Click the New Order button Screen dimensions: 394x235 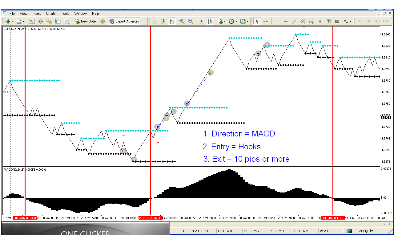click(x=86, y=21)
